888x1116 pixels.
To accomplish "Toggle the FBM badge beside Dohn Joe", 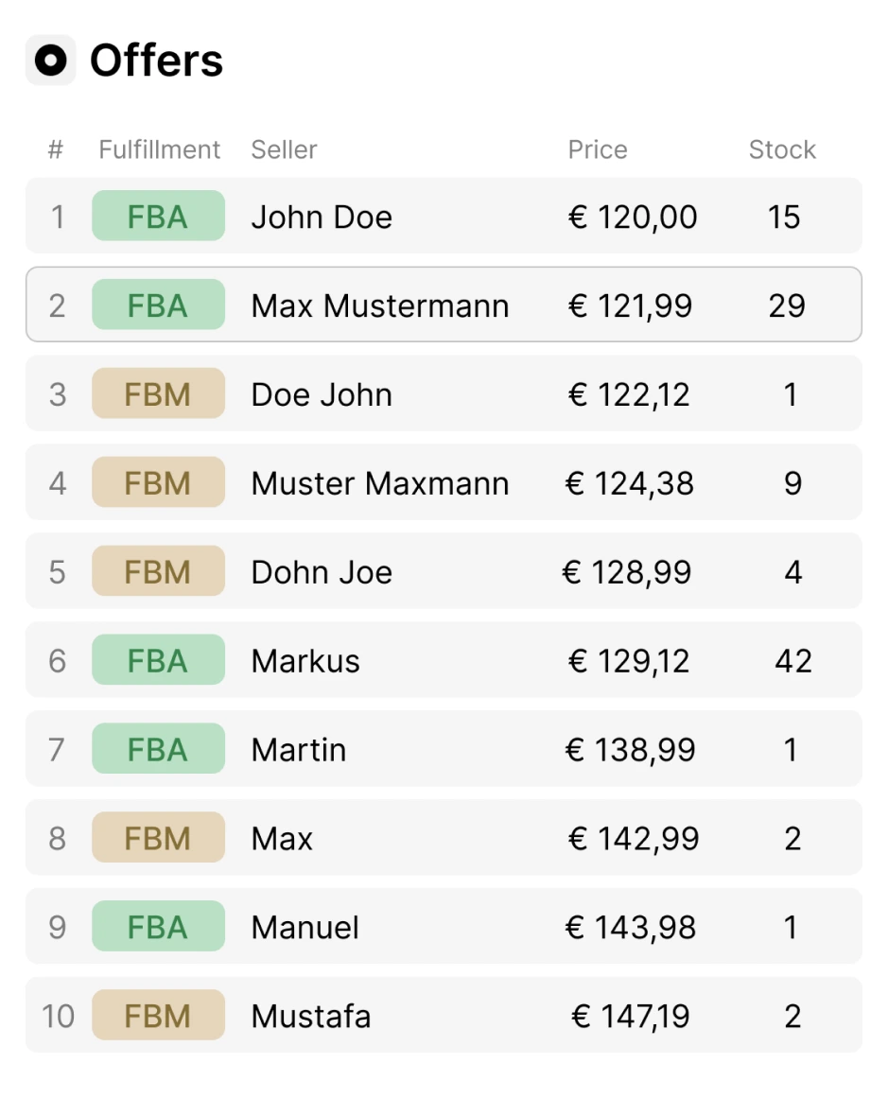I will [x=157, y=571].
